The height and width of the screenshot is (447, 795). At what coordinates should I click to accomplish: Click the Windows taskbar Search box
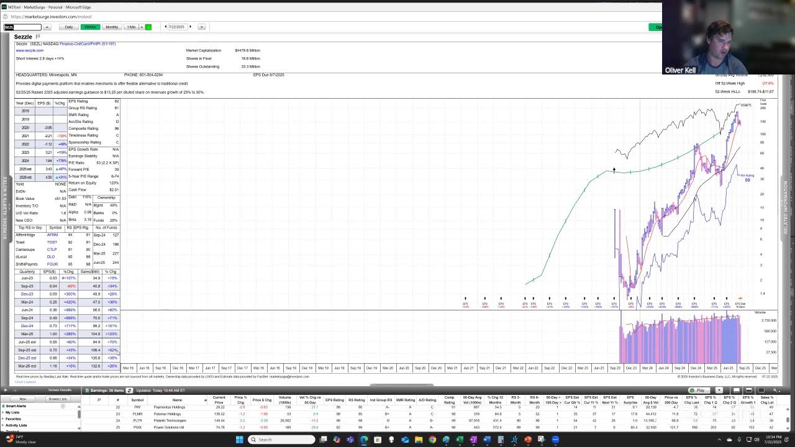pos(282,440)
